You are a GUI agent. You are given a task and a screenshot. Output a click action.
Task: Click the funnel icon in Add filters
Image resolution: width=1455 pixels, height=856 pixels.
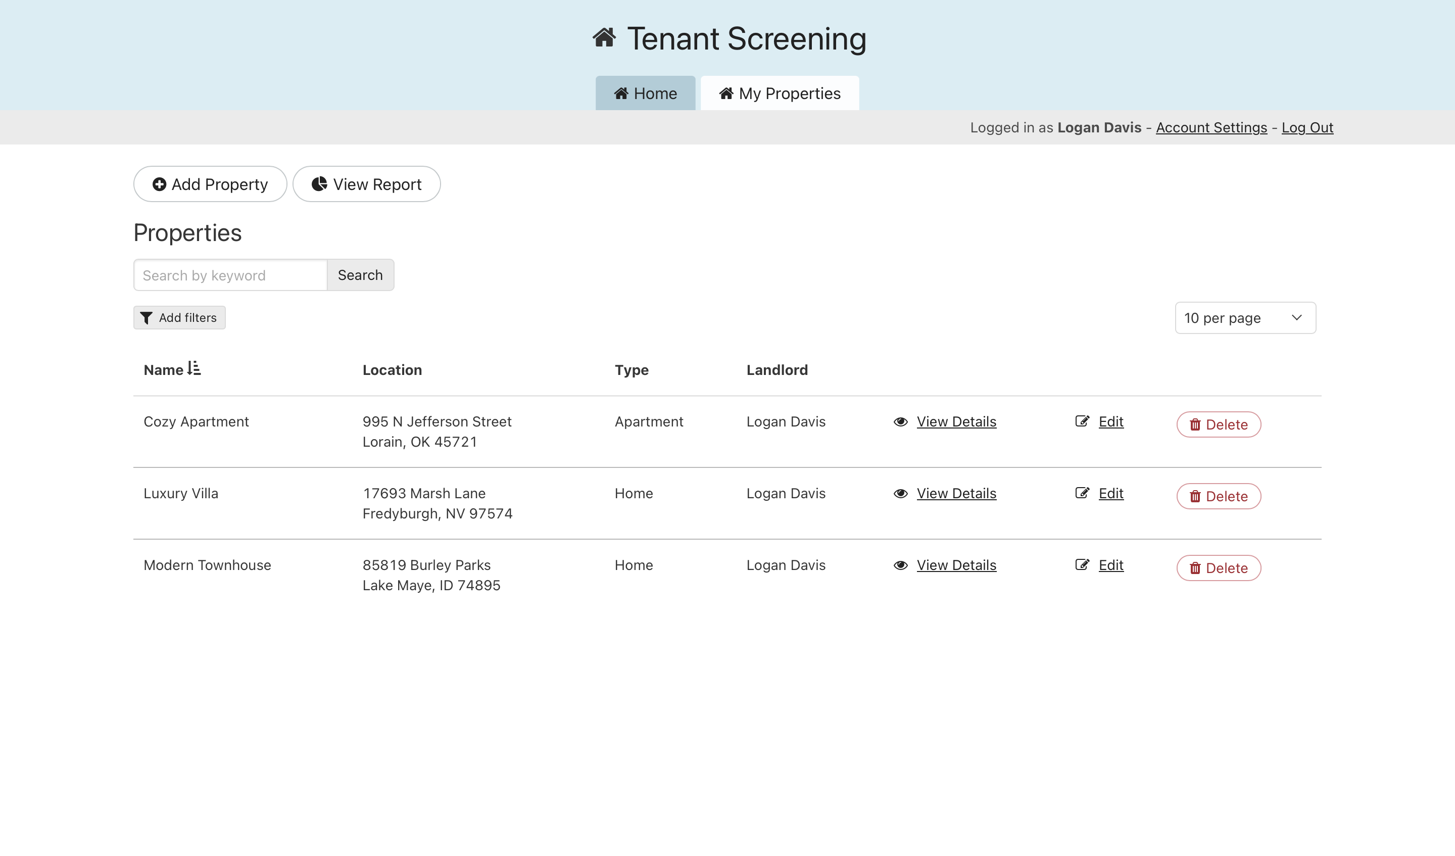pyautogui.click(x=147, y=318)
